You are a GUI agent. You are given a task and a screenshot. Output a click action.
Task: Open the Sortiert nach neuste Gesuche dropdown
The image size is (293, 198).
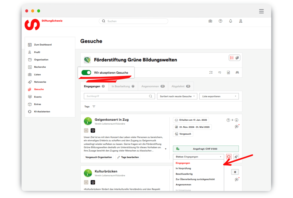177,97
